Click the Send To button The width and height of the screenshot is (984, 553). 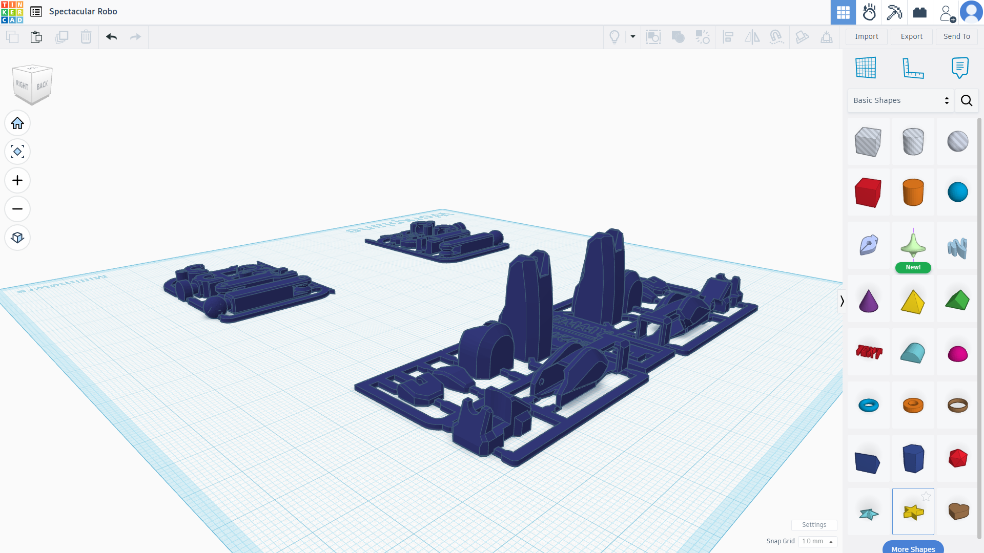(957, 36)
